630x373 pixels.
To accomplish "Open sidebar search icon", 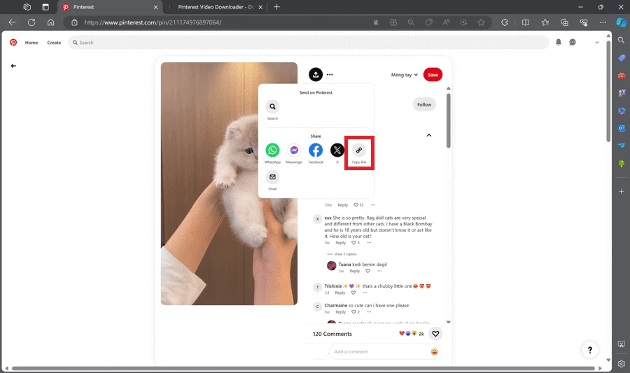I will (621, 40).
